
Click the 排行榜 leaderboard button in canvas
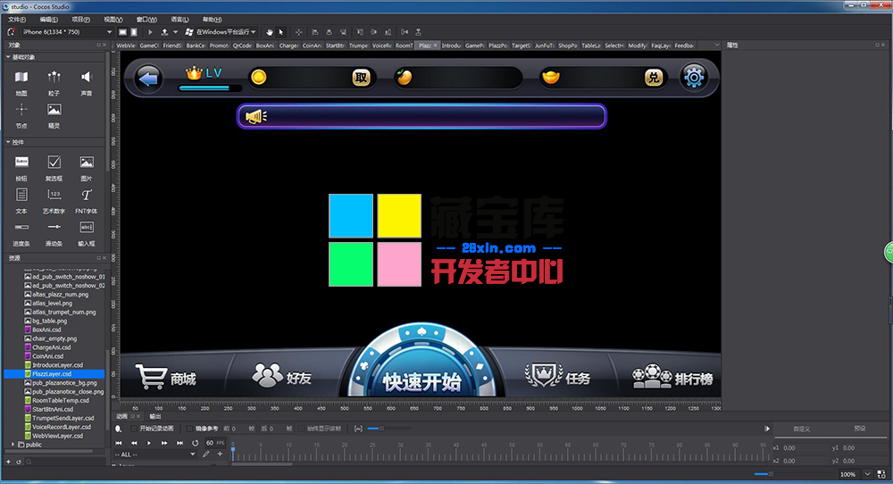click(x=672, y=377)
